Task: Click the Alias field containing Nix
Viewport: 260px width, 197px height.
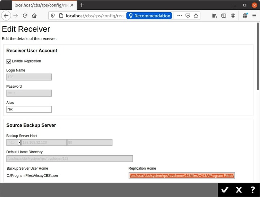Action: pos(29,109)
